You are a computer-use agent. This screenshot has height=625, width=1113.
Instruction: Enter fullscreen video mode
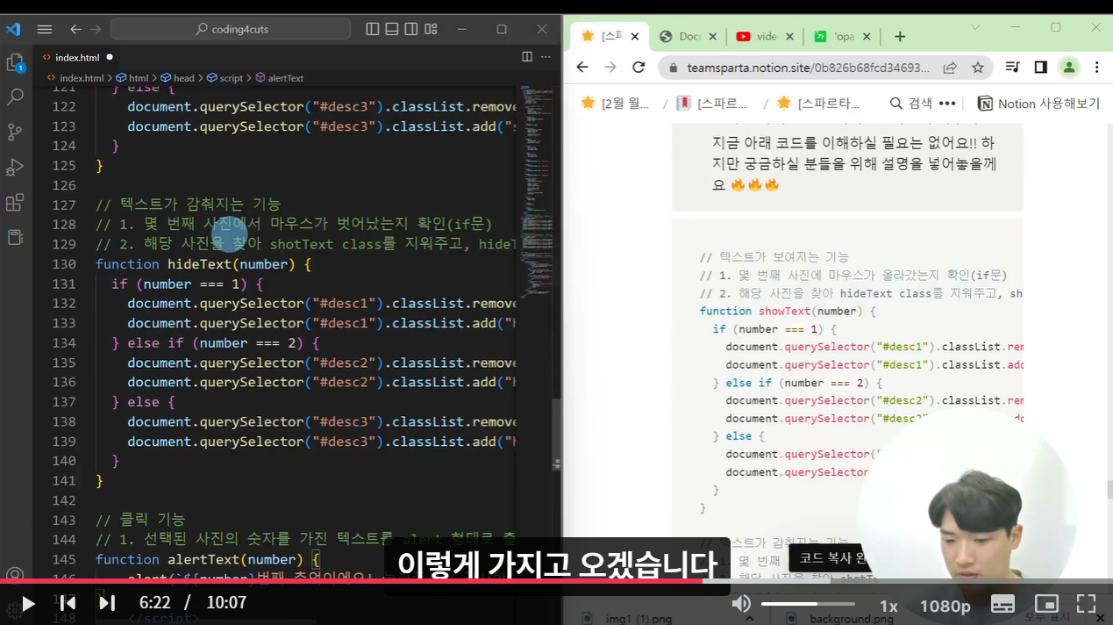(1087, 604)
